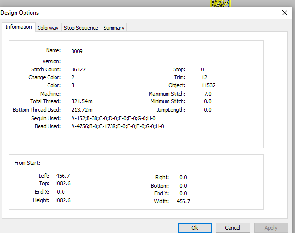
Task: Click the JumpLength value 0.0
Action: (207, 110)
